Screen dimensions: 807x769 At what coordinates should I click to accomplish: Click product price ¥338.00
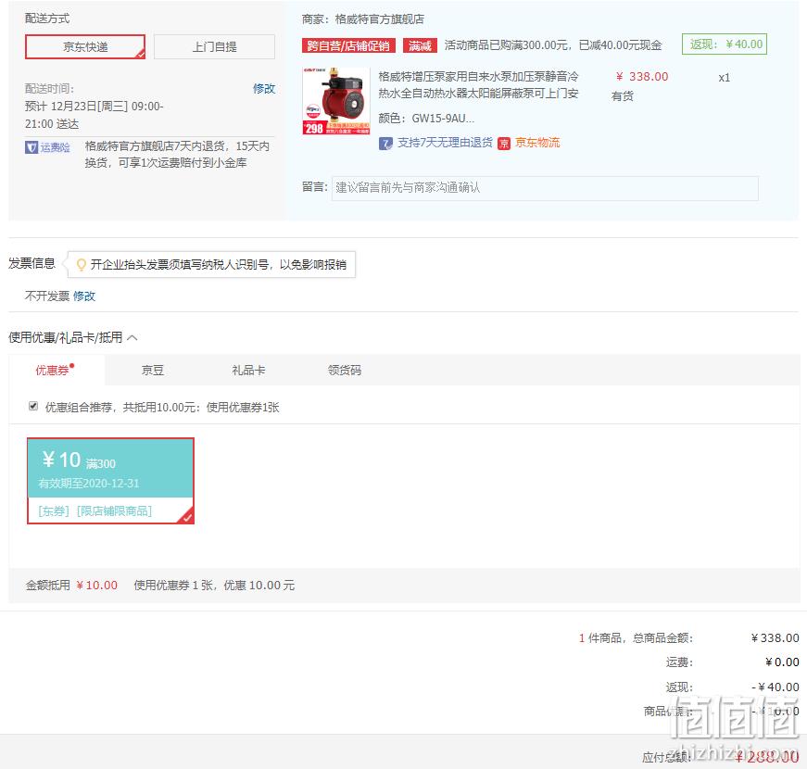[642, 77]
